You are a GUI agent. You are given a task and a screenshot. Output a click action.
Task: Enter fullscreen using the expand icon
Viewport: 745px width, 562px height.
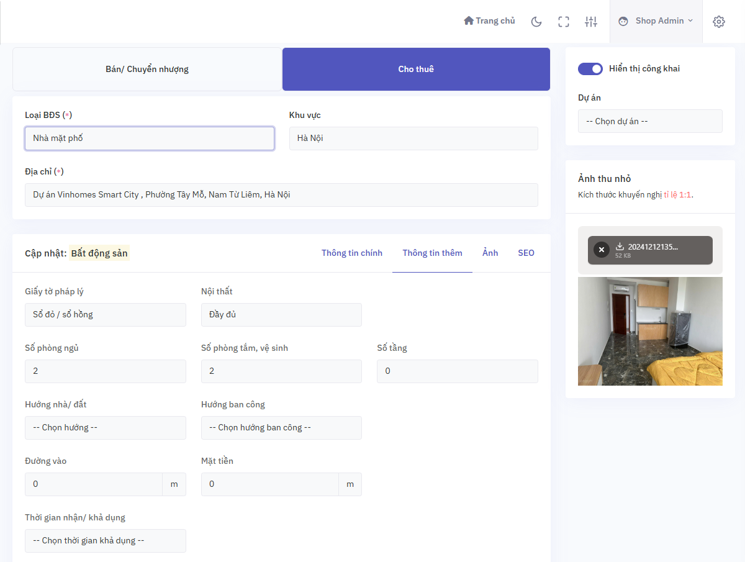564,20
